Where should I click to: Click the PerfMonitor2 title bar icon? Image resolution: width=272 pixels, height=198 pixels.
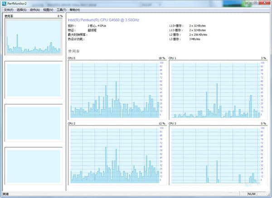tap(4, 3)
